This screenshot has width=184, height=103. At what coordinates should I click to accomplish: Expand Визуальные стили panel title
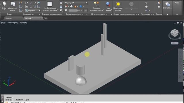[x=75, y=14]
